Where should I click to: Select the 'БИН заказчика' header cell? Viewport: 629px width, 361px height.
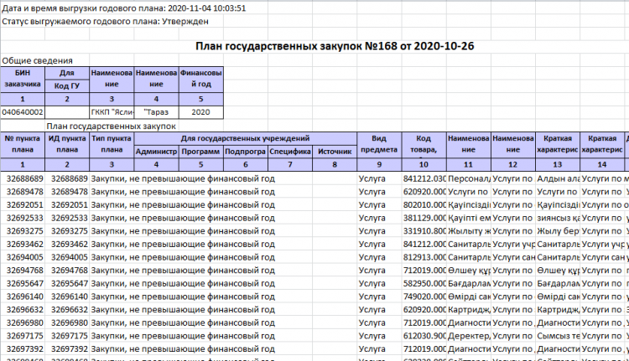pos(23,79)
